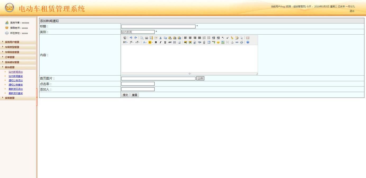The width and height of the screenshot is (366, 178).
Task: Undo the last editor action
Action: tap(131, 38)
